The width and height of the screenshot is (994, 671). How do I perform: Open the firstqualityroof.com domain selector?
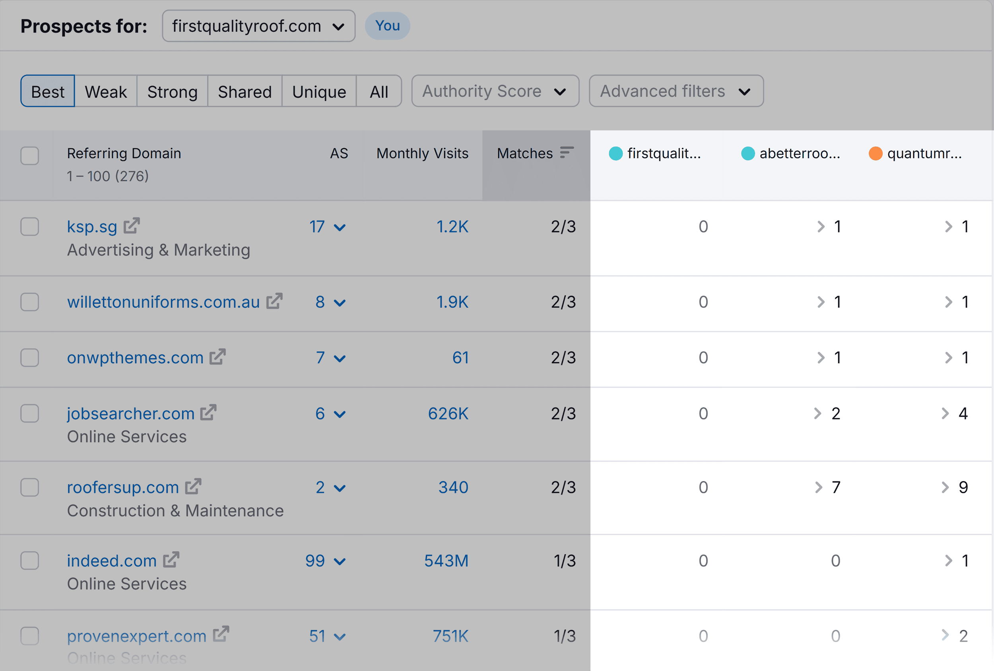[x=258, y=26]
